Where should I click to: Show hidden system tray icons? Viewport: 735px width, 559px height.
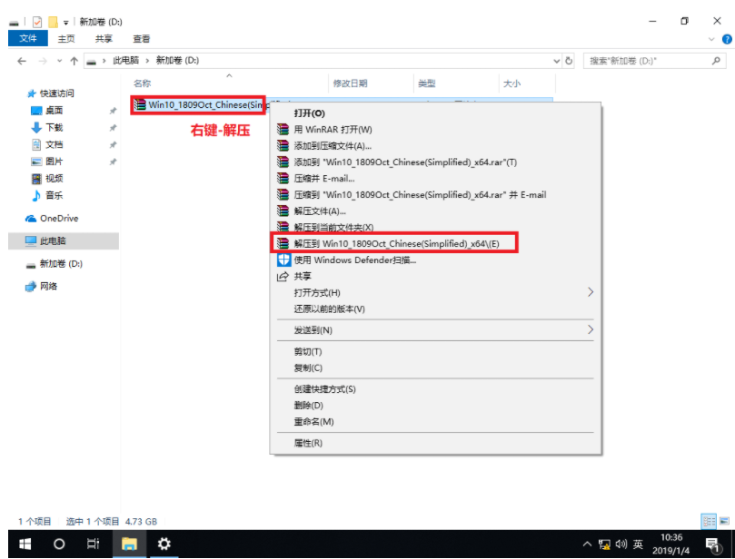tap(588, 544)
